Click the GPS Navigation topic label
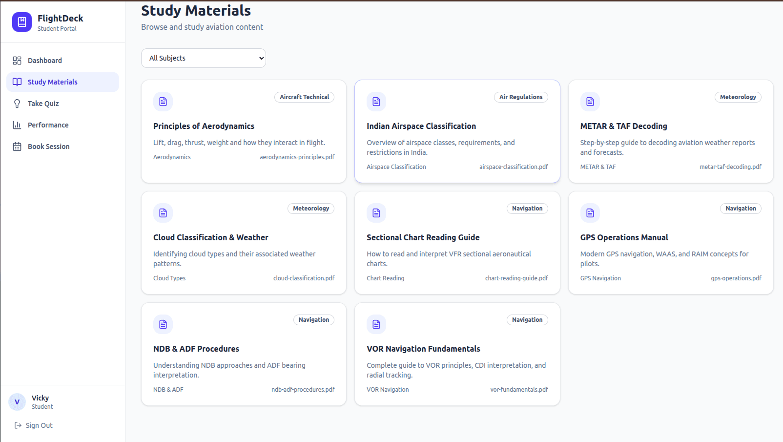783x442 pixels. coord(600,278)
